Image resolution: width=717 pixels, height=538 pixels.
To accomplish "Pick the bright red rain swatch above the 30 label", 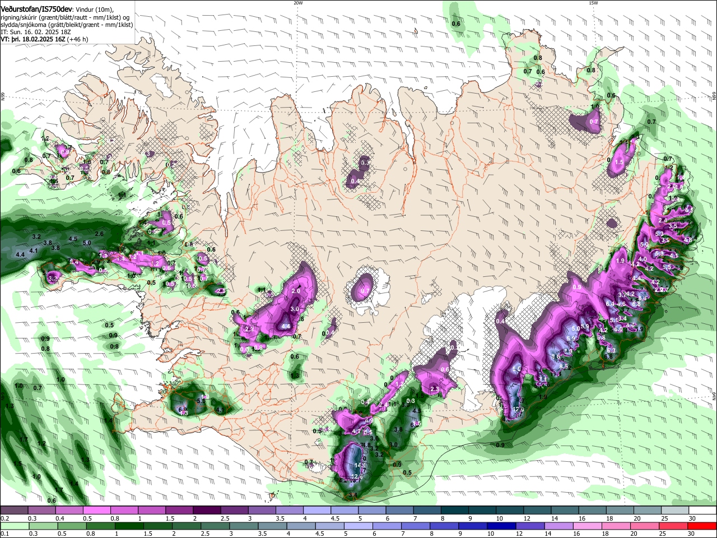I will pos(702,526).
